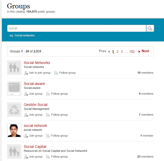The width and height of the screenshot is (164, 161).
Task: Click the join icon in Gestión Social row
Action: click(x=26, y=115)
